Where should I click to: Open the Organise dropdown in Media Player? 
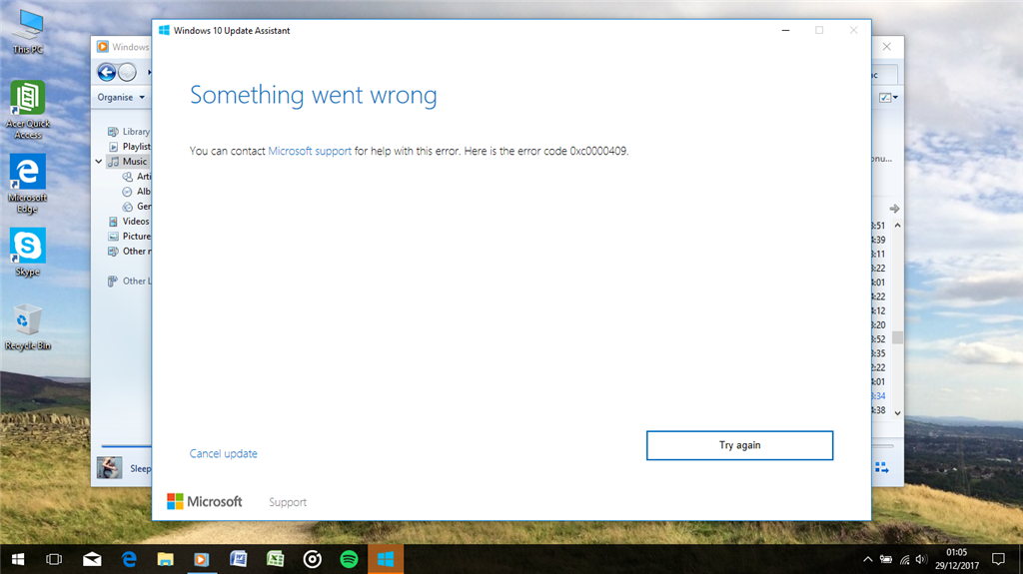click(121, 97)
